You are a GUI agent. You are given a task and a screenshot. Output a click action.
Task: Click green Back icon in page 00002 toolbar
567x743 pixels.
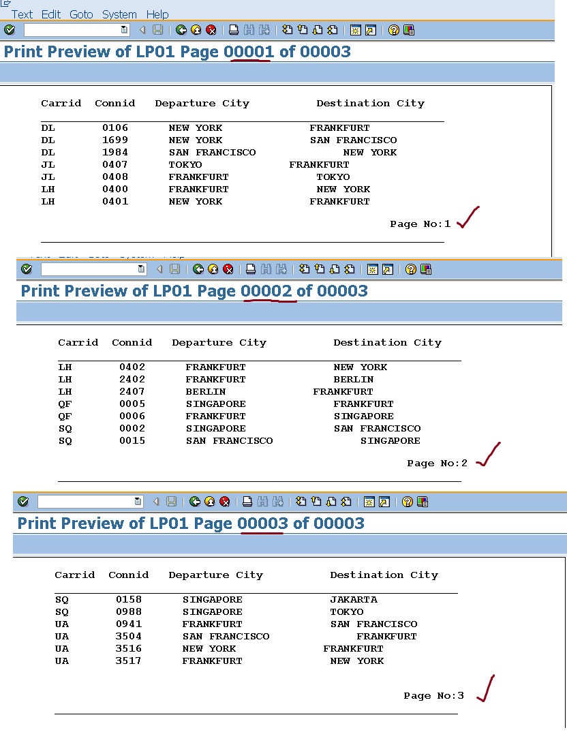click(x=198, y=270)
